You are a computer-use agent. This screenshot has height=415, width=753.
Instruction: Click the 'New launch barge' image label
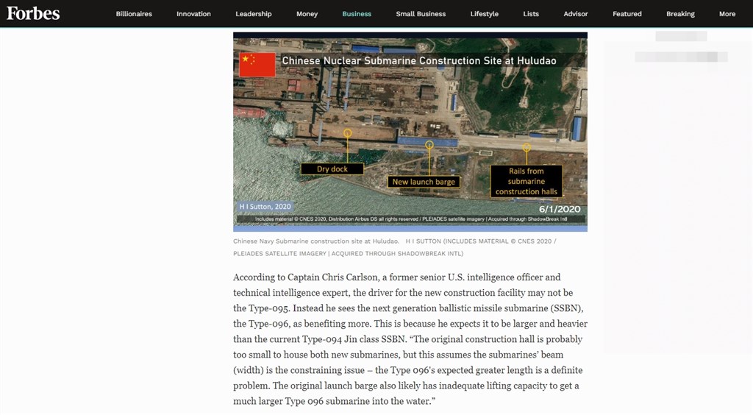424,182
